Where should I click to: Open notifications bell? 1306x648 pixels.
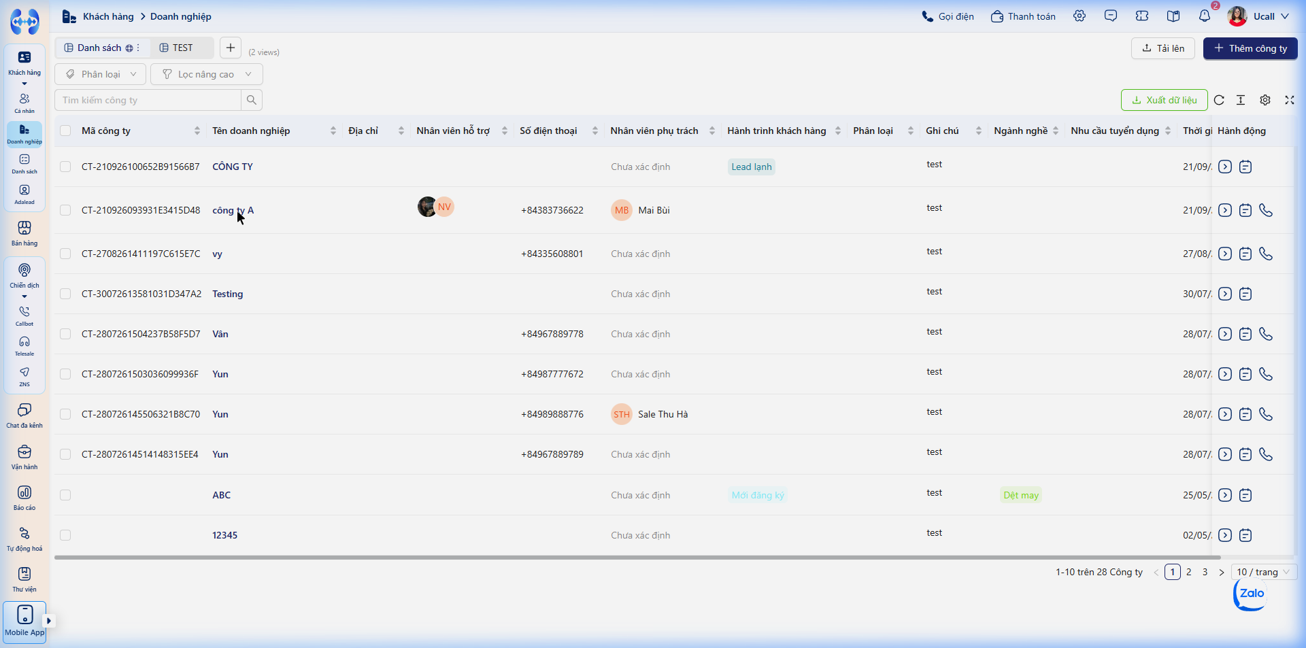[x=1205, y=16]
